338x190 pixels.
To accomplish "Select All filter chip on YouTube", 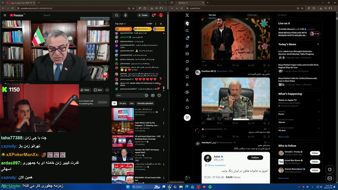I will 114,103.
